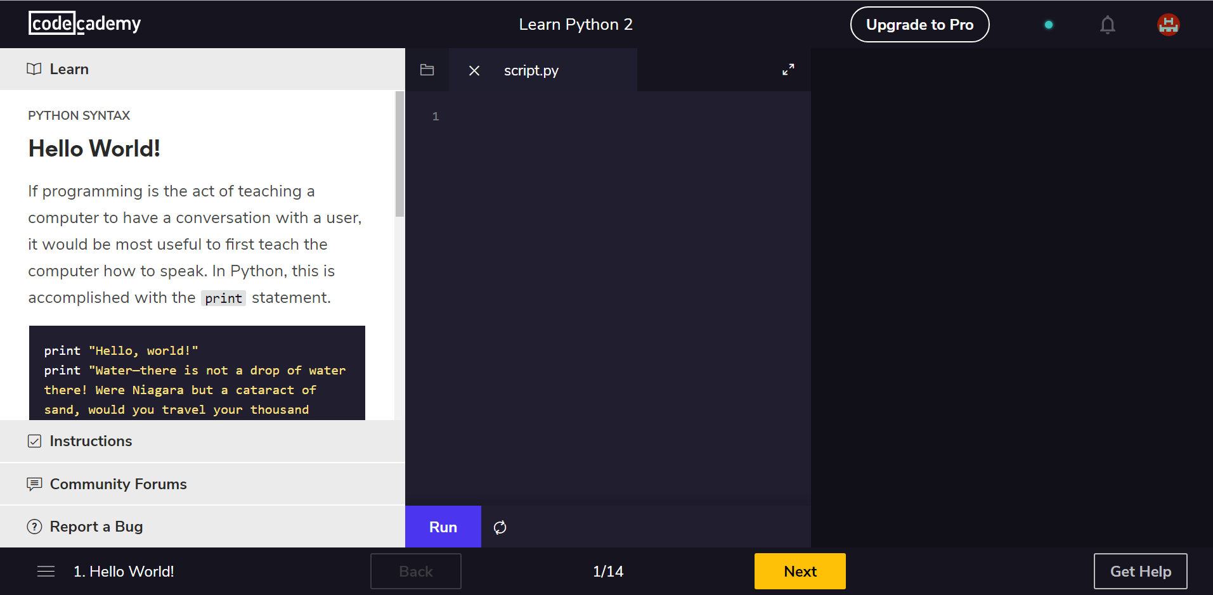Click the print "Hello, world!" code line
The width and height of the screenshot is (1213, 595).
[x=121, y=350]
